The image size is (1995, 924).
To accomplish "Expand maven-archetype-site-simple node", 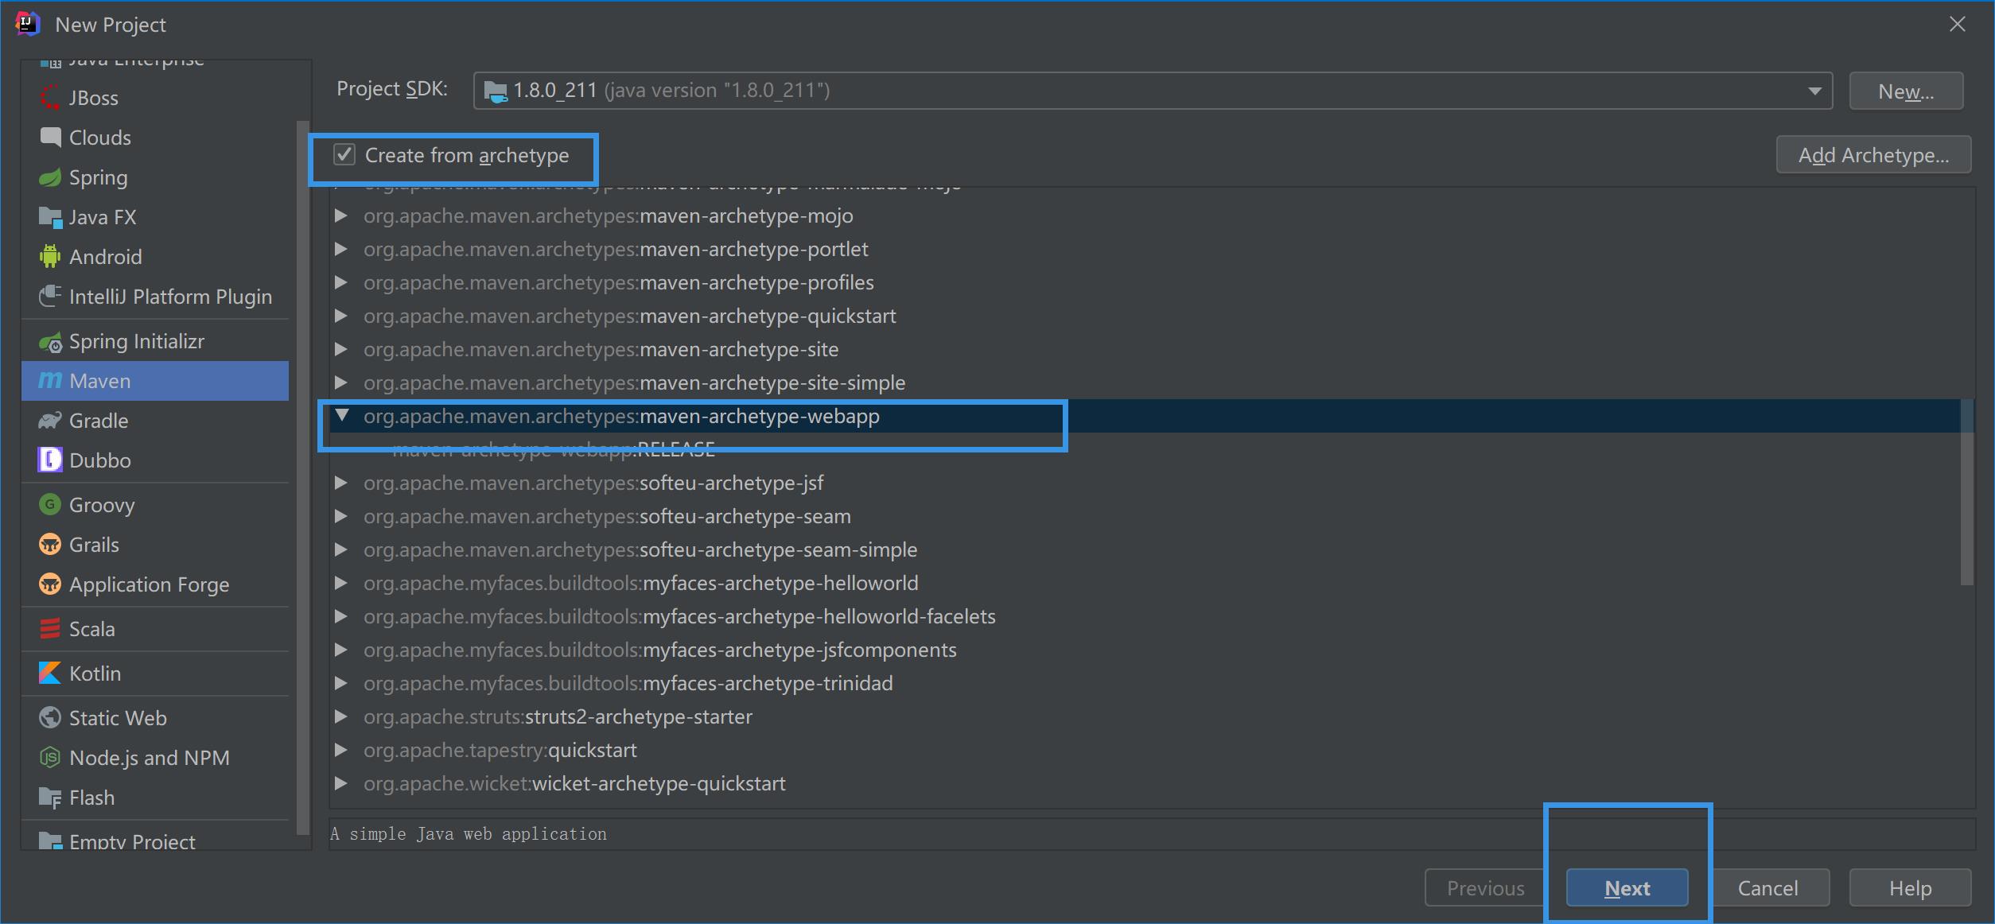I will tap(341, 382).
